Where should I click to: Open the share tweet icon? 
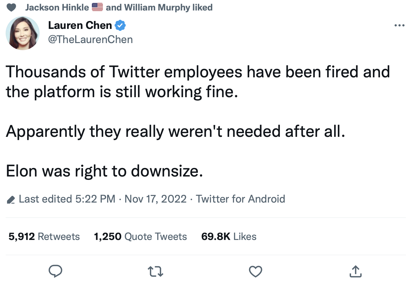point(355,271)
